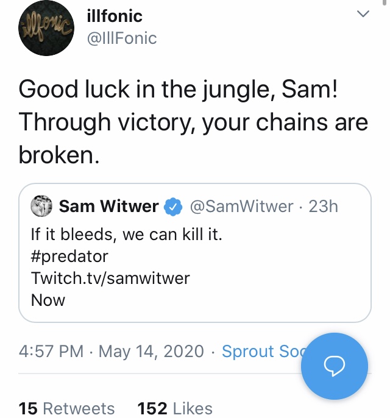390x418 pixels.
Task: Click the #predator hashtag
Action: (x=69, y=255)
